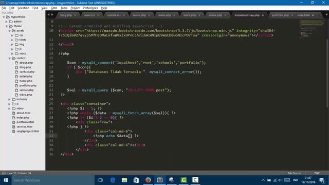Open the Goto menu
This screenshot has height=185, width=329.
tap(53, 8)
